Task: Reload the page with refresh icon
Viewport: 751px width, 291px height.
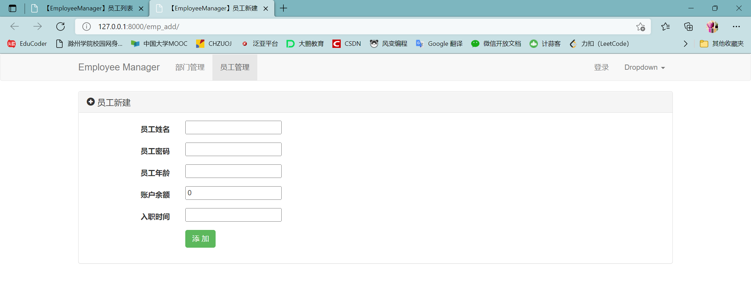Action: (x=60, y=26)
